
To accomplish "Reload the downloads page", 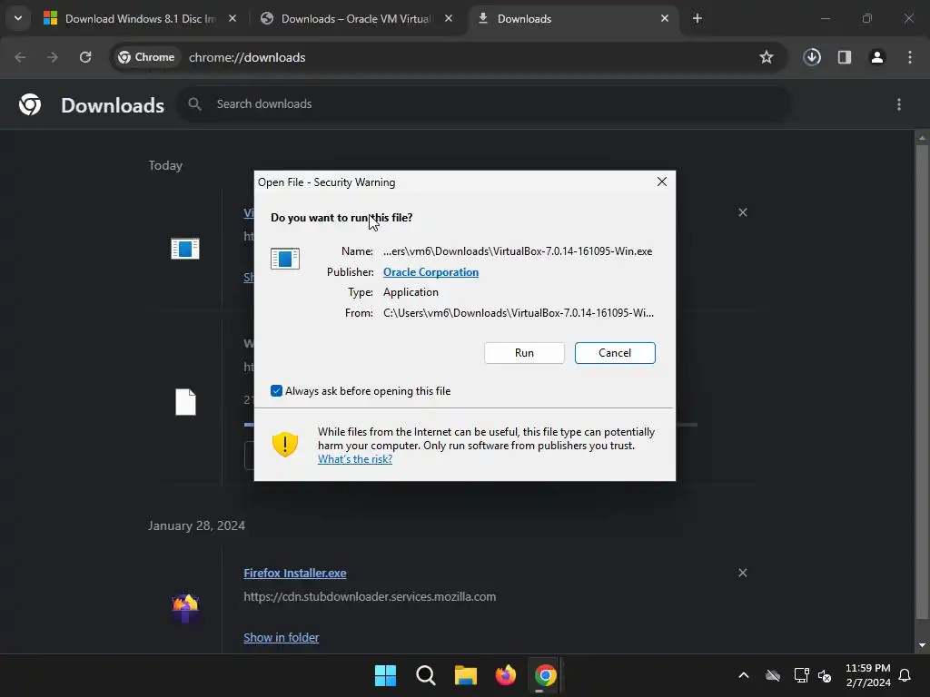I will coord(85,57).
